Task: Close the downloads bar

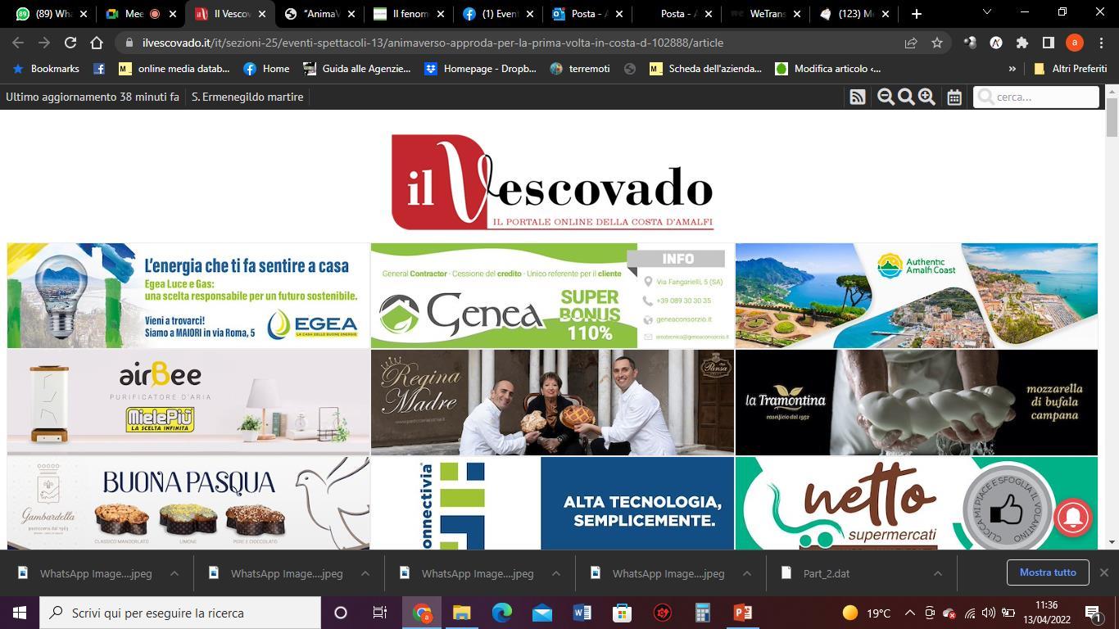Action: tap(1103, 572)
